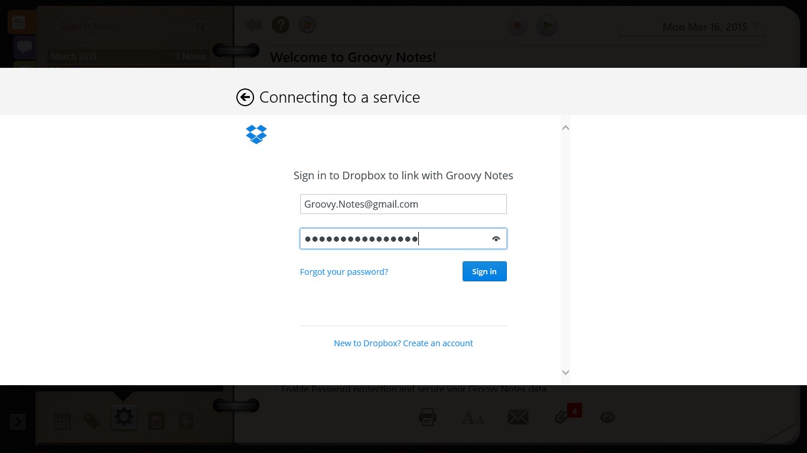Click the trash can icon
This screenshot has height=453, width=807.
[x=156, y=421]
